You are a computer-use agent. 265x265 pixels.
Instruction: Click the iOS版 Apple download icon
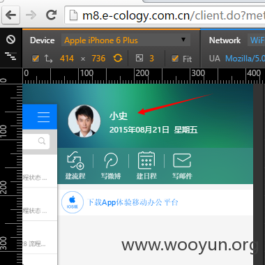point(73,202)
